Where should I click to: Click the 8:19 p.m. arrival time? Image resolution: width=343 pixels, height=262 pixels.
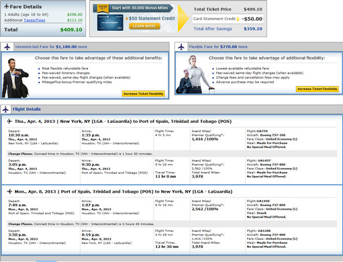pyautogui.click(x=91, y=235)
